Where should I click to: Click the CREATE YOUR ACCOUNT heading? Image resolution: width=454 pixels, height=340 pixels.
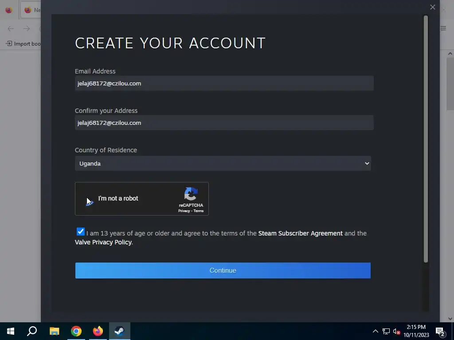pos(170,43)
